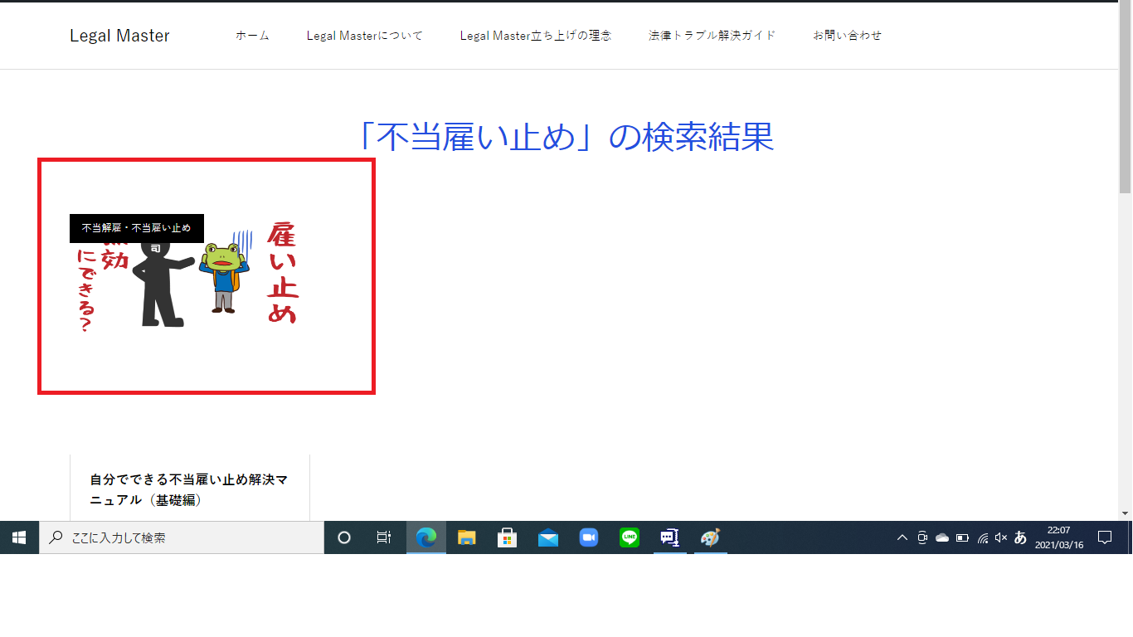Open the notification Action Center
This screenshot has height=637, width=1133.
tap(1105, 537)
